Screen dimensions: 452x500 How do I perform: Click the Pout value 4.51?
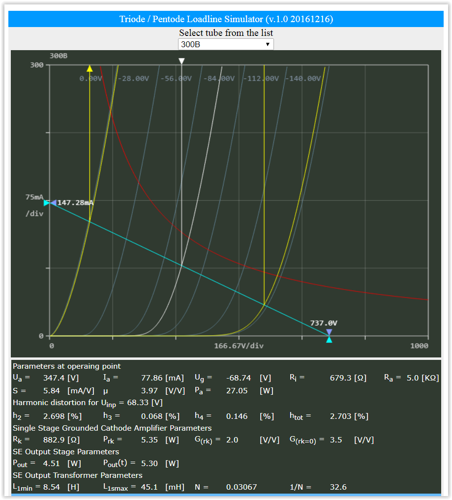tap(52, 463)
